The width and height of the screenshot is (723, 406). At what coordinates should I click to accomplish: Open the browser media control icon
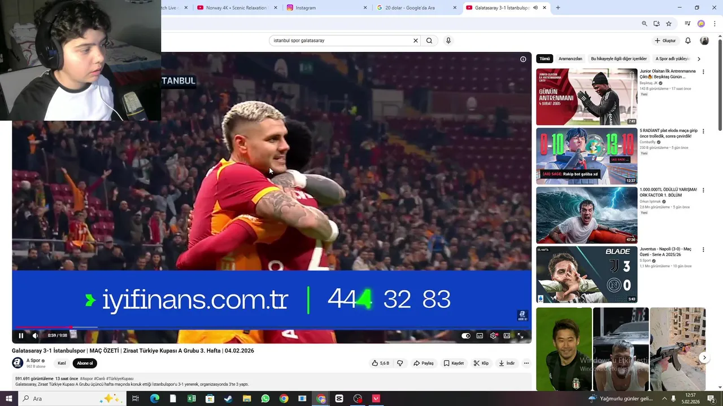tap(687, 24)
